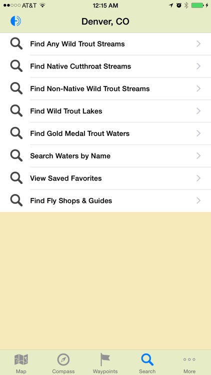Expand chevron for Search Waters by Name
The height and width of the screenshot is (375, 211).
pos(198,156)
